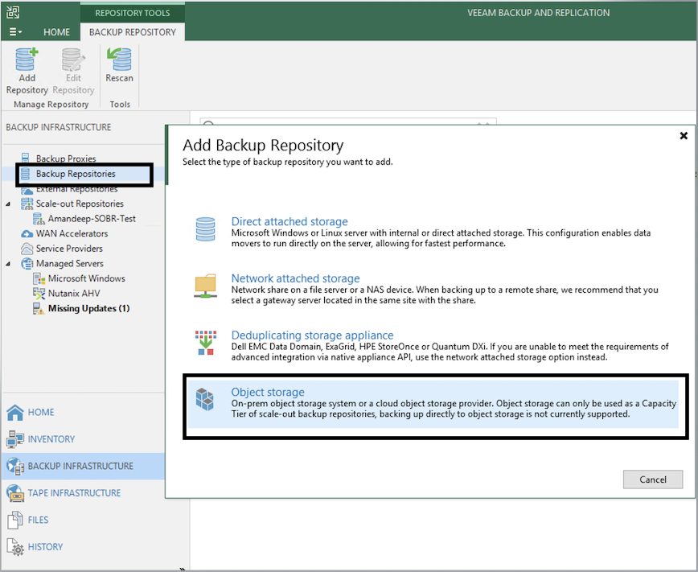This screenshot has width=698, height=572.
Task: Switch to the HOME ribbon tab
Action: tap(56, 32)
